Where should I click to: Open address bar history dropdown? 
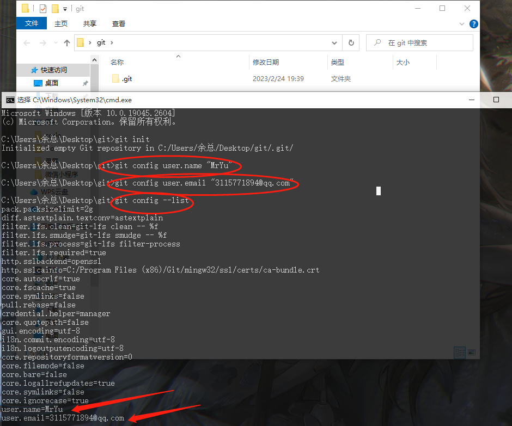tap(334, 43)
